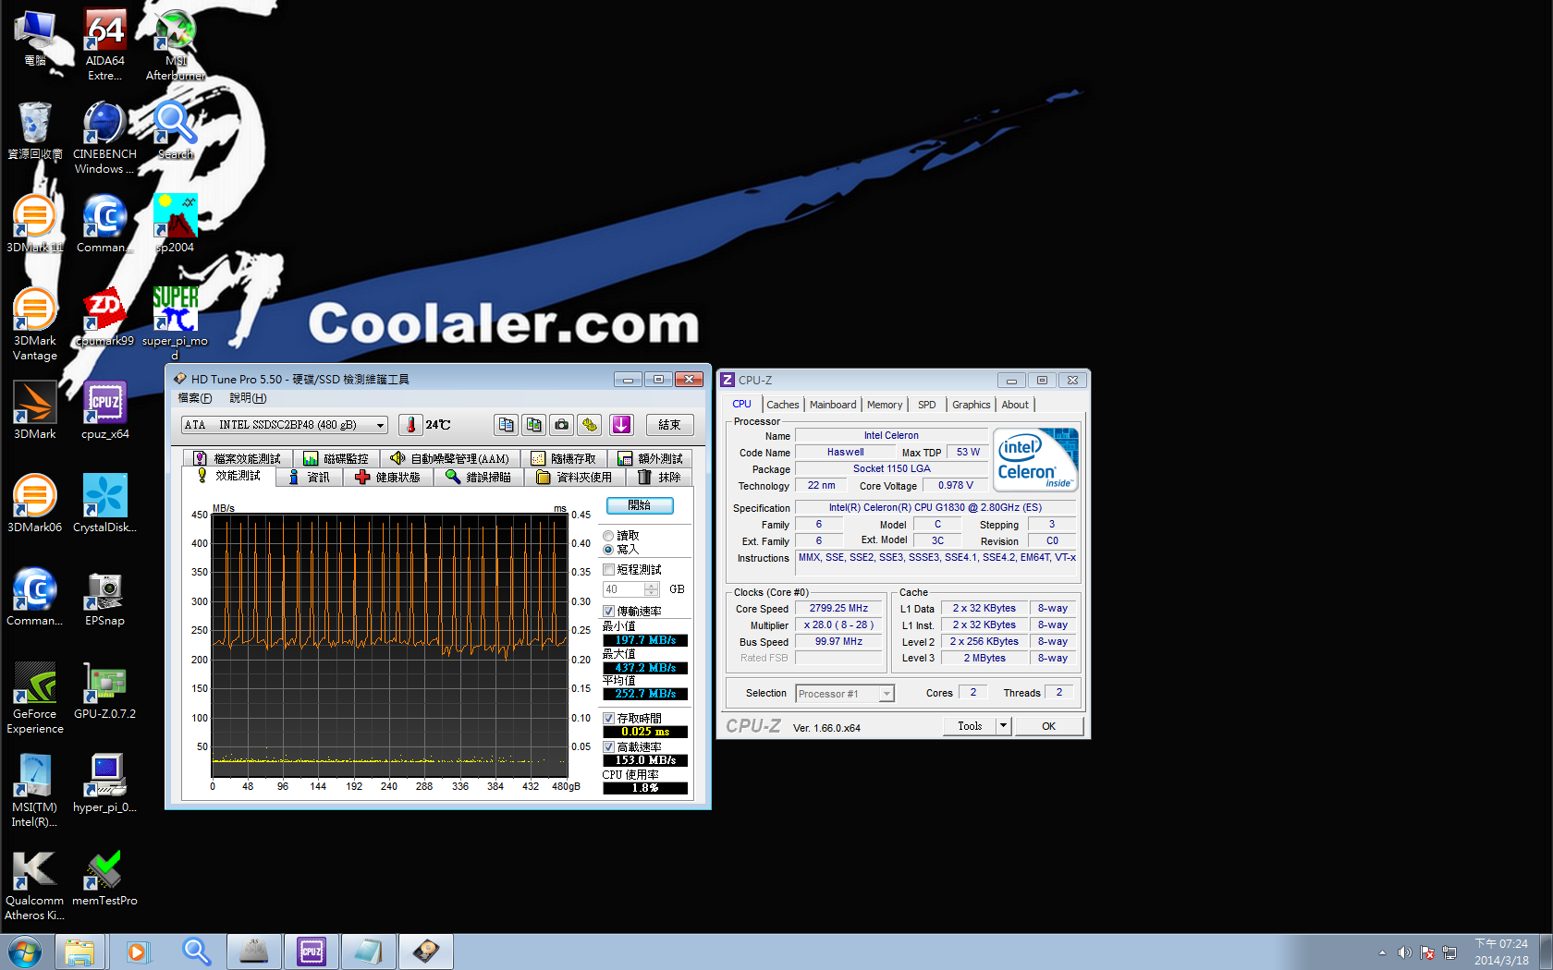This screenshot has width=1553, height=970.
Task: Select the read (讀取) radio button
Action: point(608,536)
